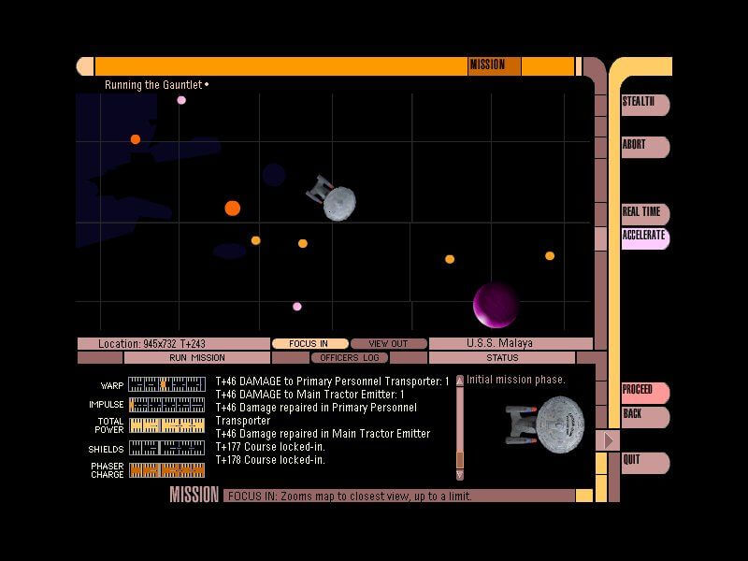This screenshot has height=561, width=748.
Task: Click the Location: 945x732 T+243 readout
Action: [174, 343]
